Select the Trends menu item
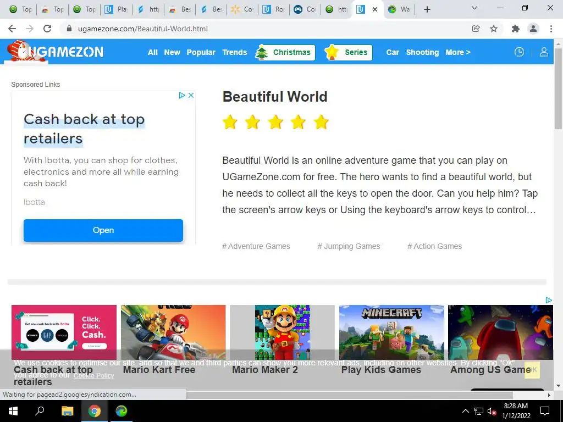 [234, 52]
